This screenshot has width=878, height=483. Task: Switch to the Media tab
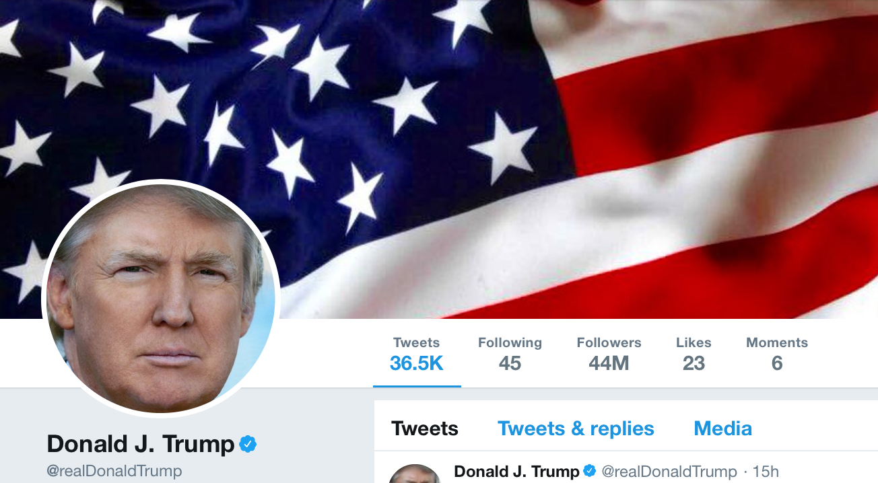point(723,429)
